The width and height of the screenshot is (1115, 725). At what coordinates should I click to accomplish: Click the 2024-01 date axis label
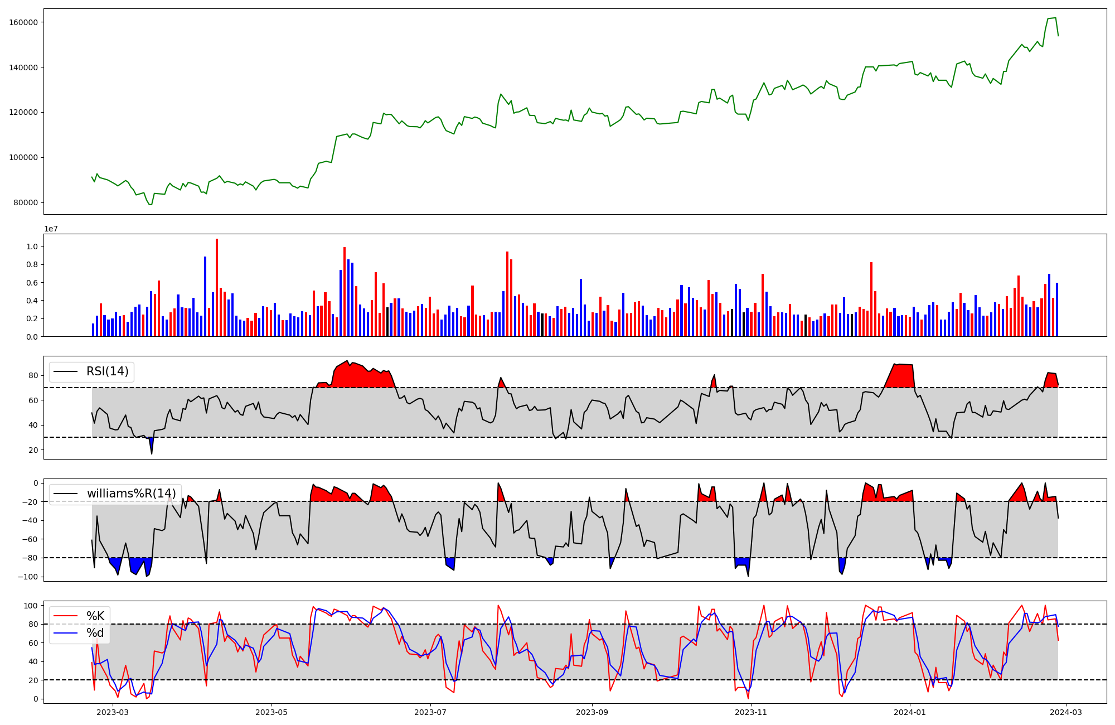coord(910,712)
